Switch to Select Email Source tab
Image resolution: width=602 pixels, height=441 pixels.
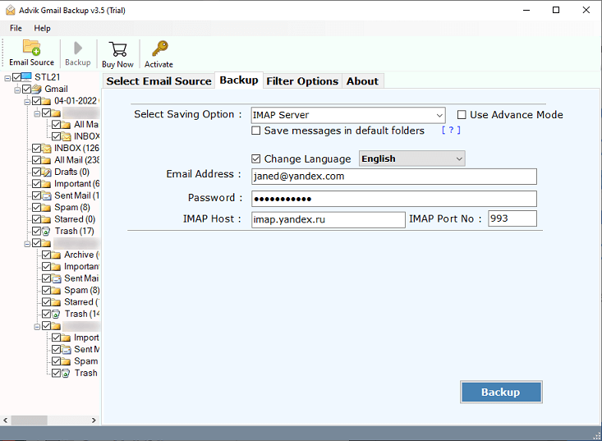coord(159,81)
